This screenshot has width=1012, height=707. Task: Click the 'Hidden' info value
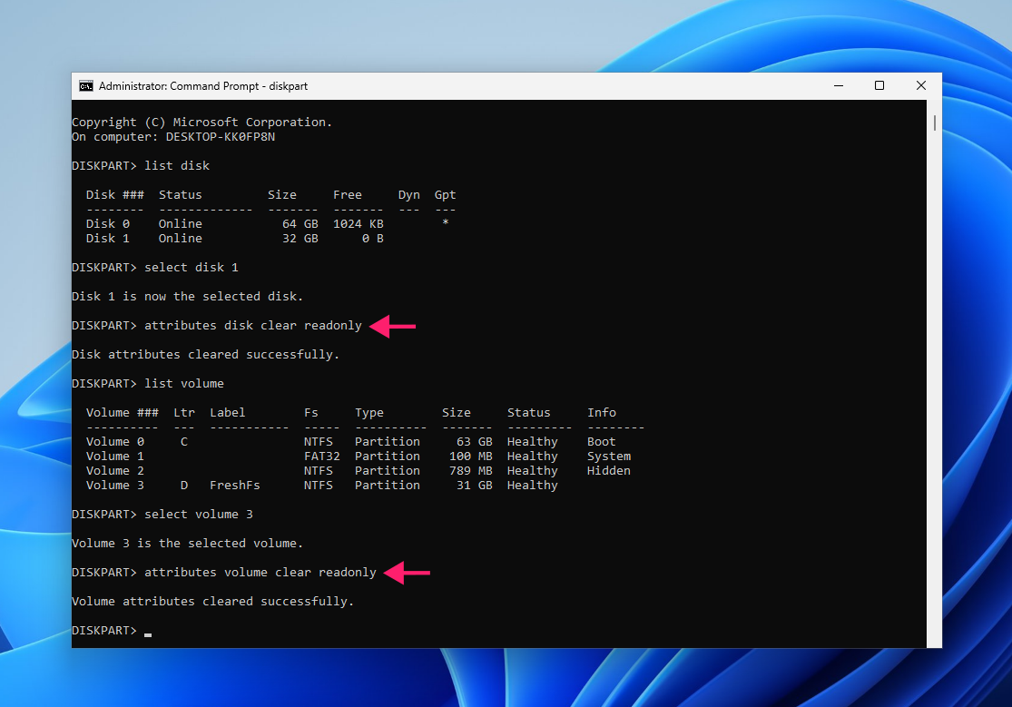click(x=609, y=471)
